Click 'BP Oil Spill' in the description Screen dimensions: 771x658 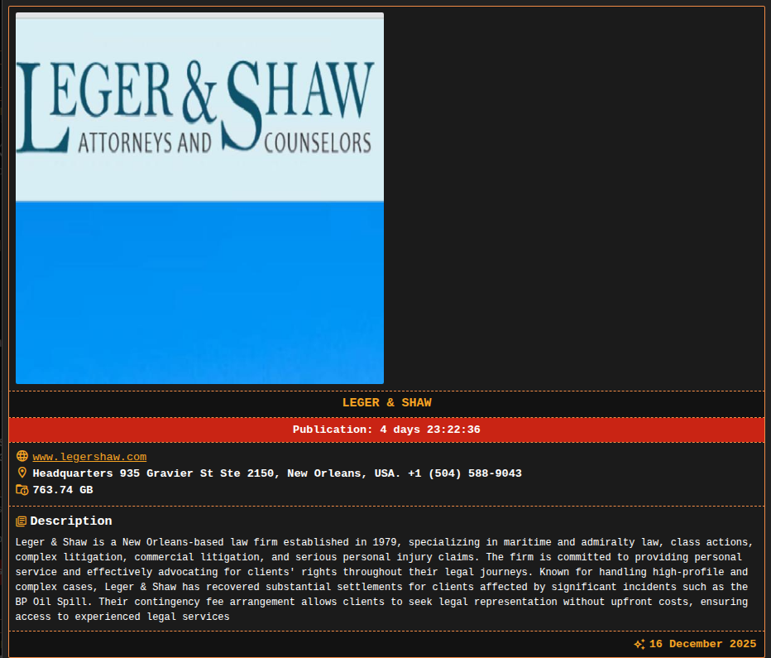pos(51,587)
